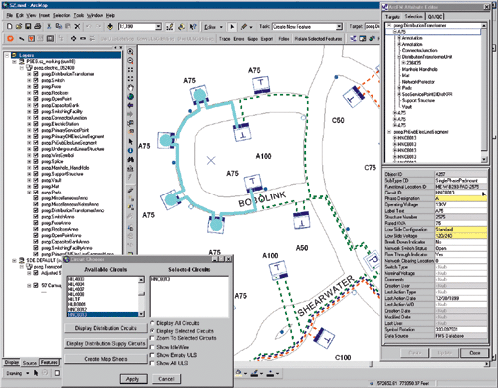Viewport: 498px width, 388px height.
Task: Click the Add Data icon
Action: pyautogui.click(x=110, y=27)
